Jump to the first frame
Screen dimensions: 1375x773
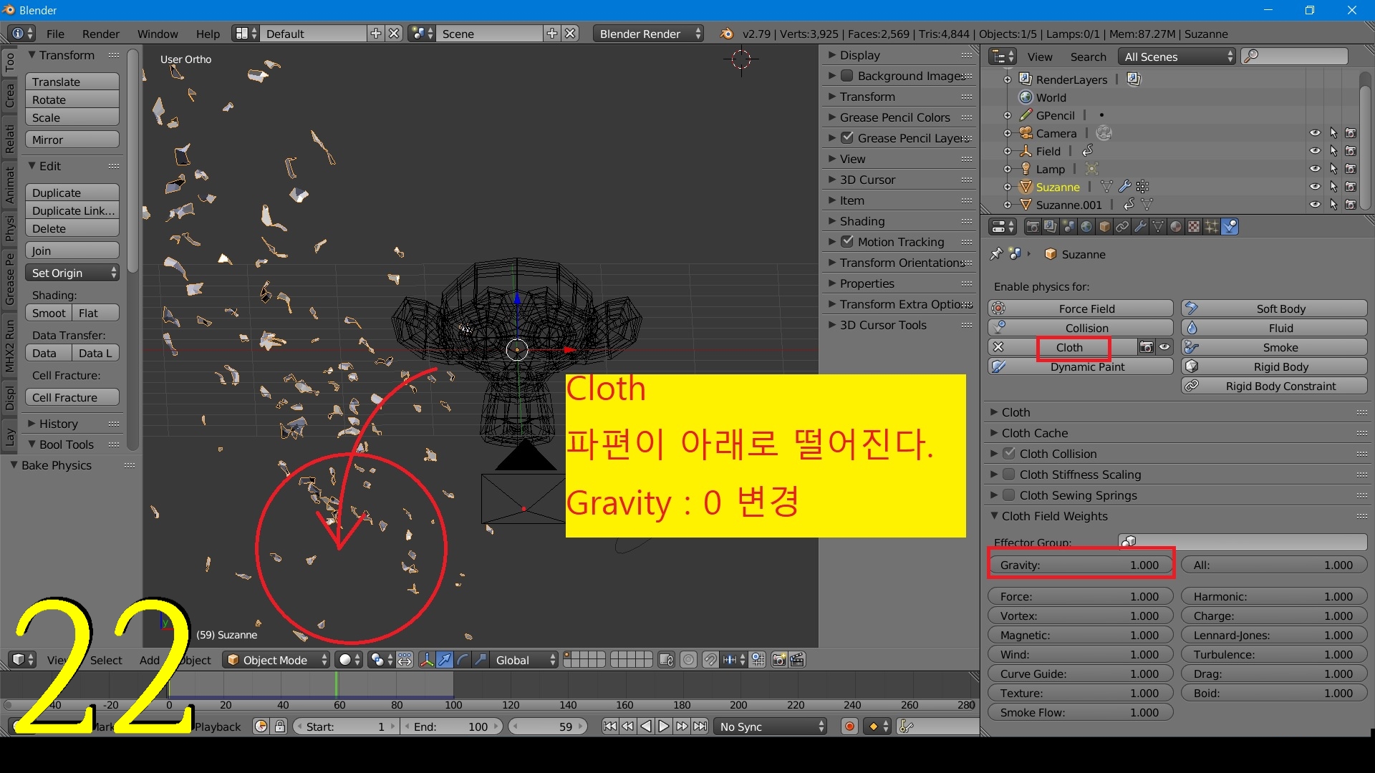(609, 726)
